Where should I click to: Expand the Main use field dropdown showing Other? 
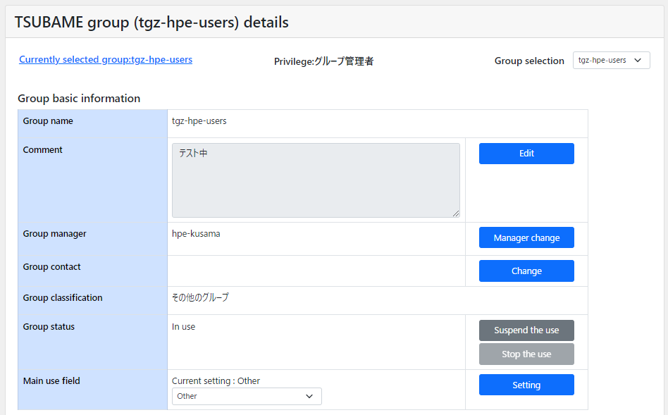[x=247, y=396]
